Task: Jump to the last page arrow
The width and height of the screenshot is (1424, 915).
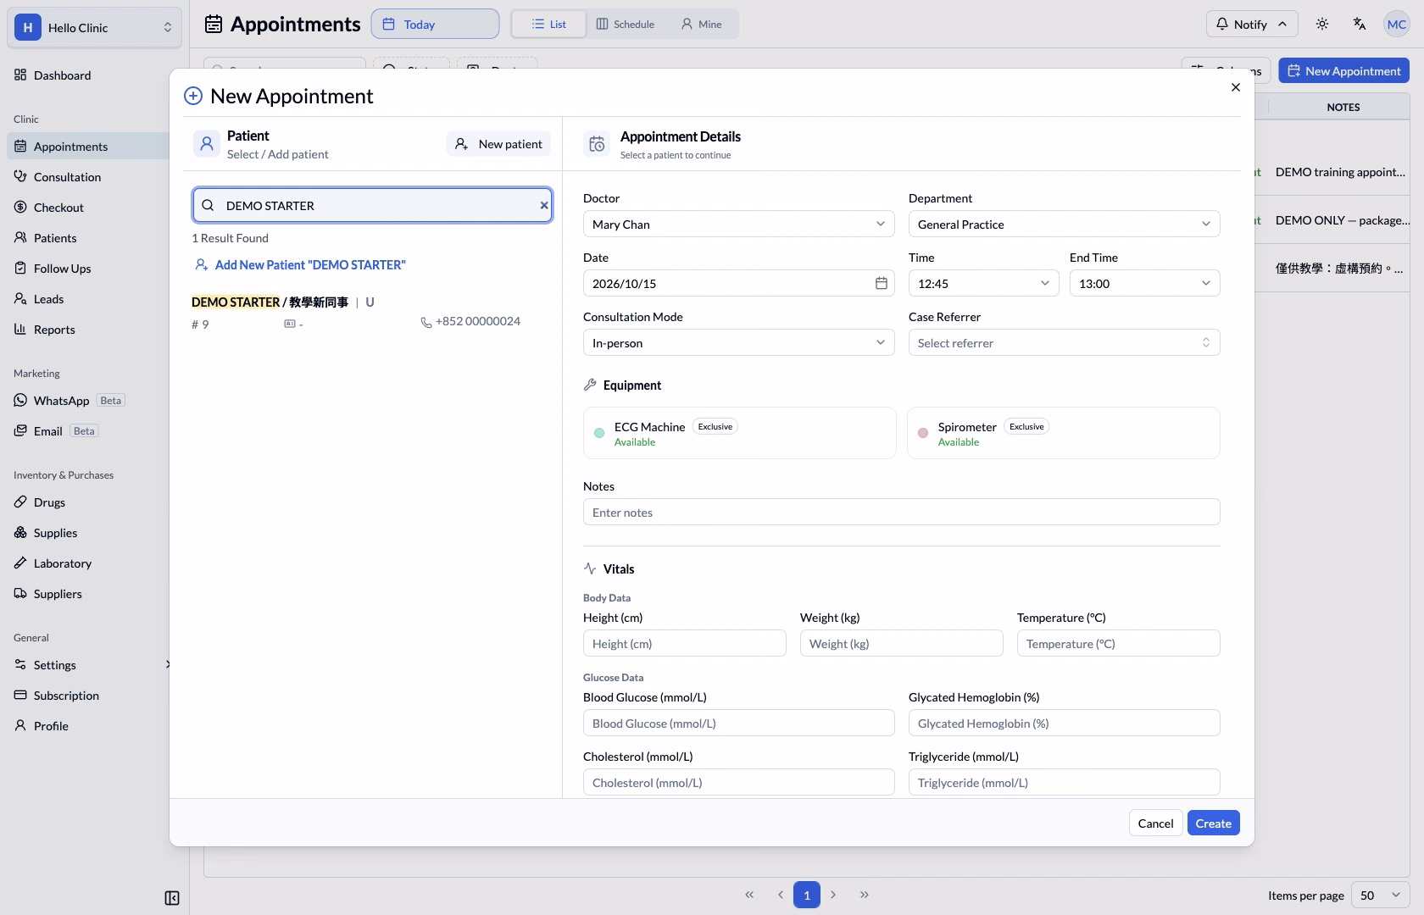Action: (x=865, y=895)
